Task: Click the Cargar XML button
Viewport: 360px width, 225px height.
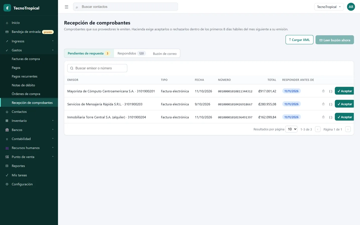Action: [299, 40]
